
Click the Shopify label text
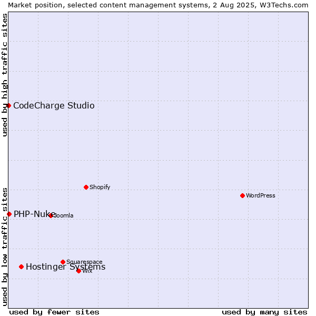pos(100,187)
